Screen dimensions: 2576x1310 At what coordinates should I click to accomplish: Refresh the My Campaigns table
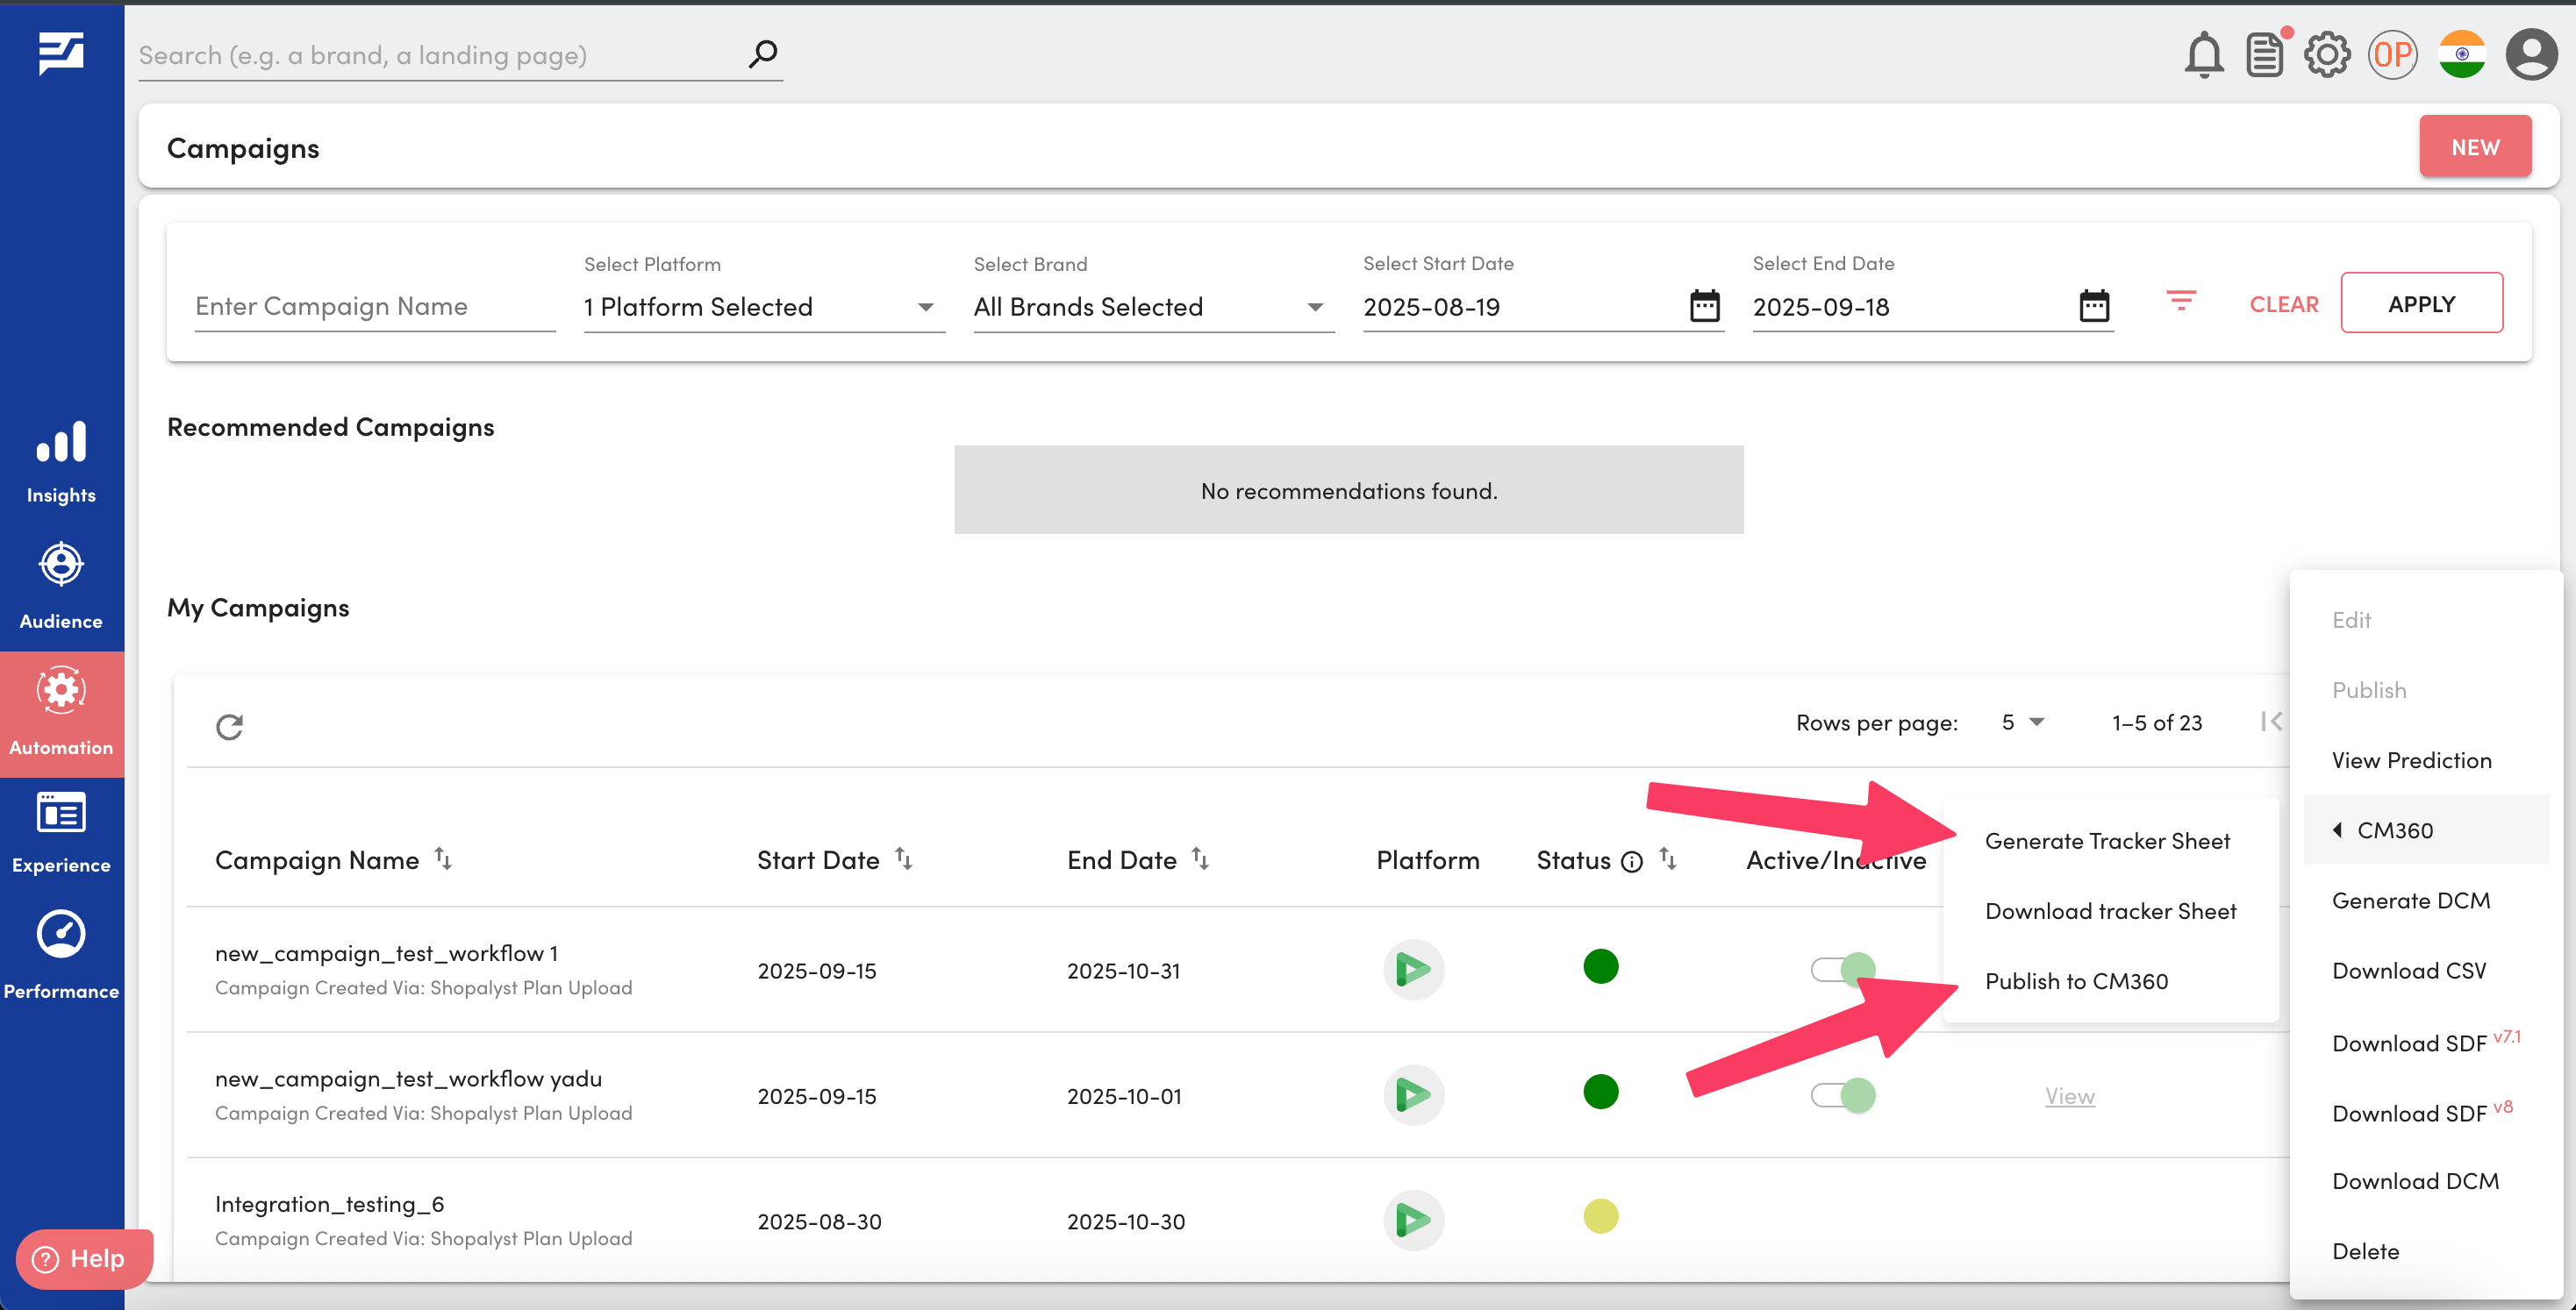[230, 726]
